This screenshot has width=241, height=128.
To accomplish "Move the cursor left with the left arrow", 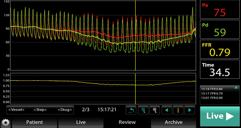I will [x=167, y=110].
